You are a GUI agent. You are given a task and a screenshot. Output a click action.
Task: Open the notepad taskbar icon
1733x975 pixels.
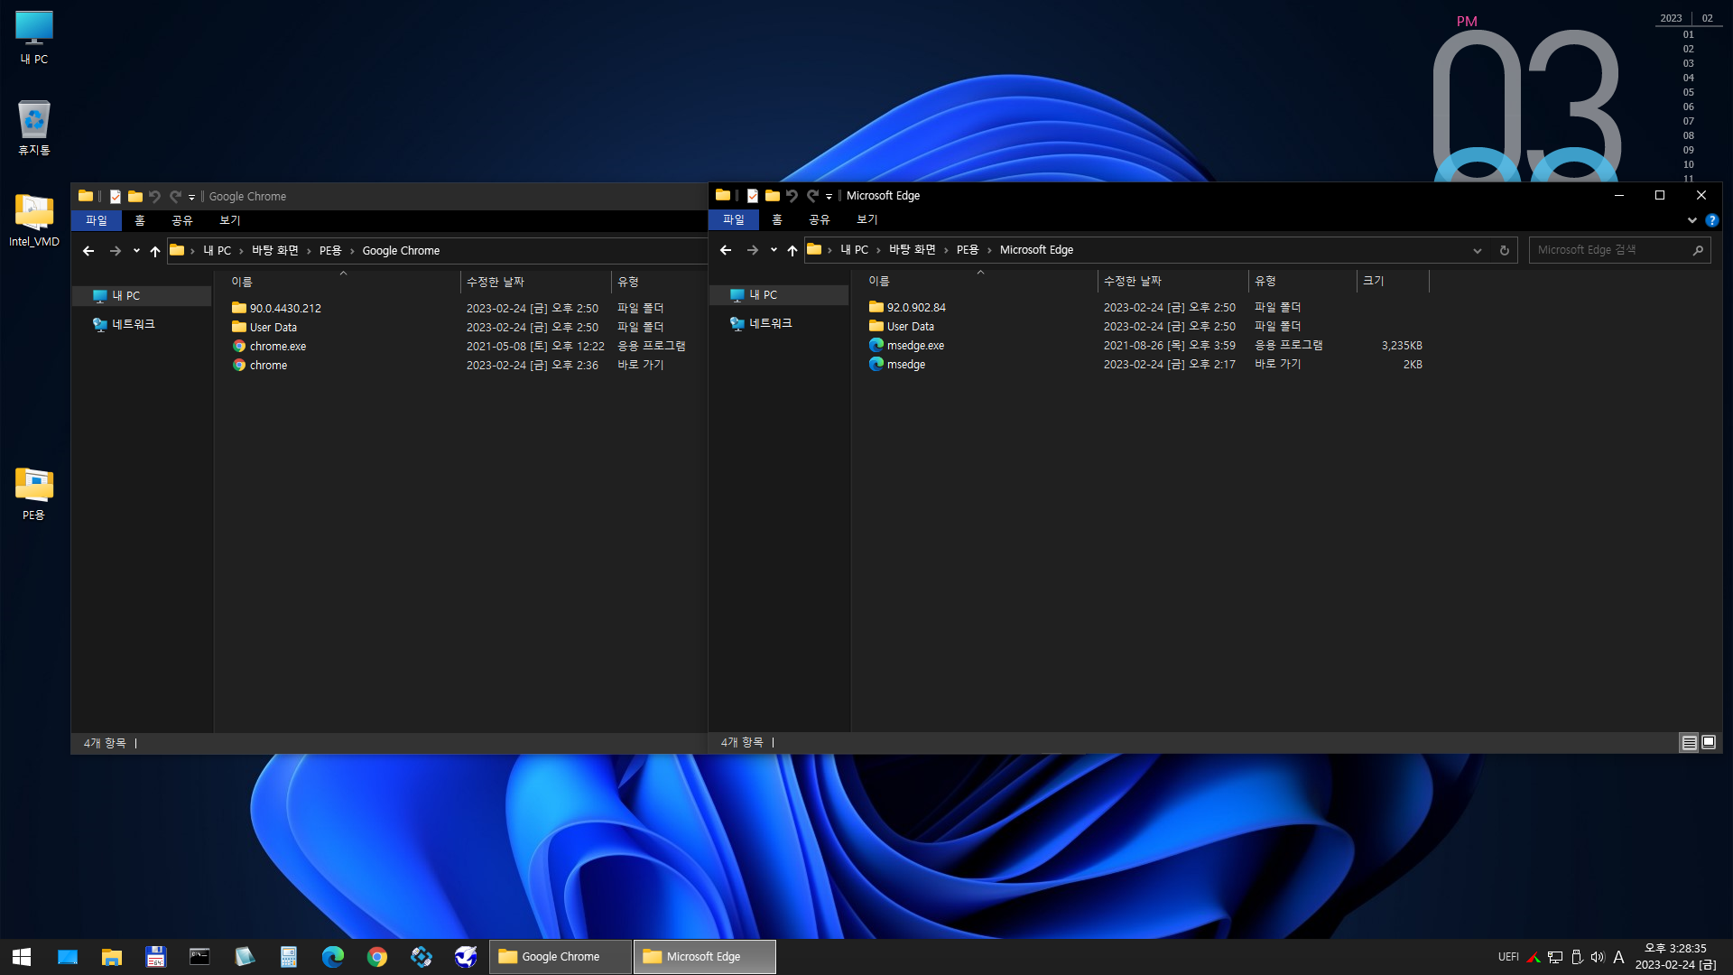click(x=244, y=957)
